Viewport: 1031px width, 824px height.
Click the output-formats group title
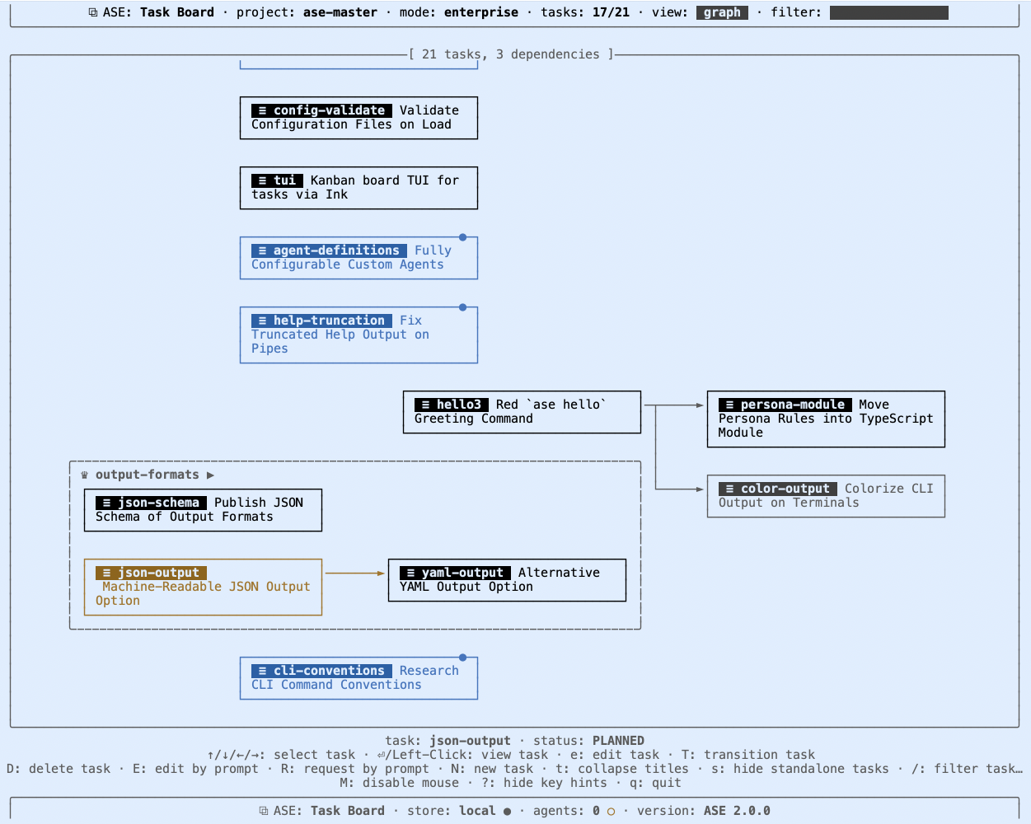coord(148,475)
